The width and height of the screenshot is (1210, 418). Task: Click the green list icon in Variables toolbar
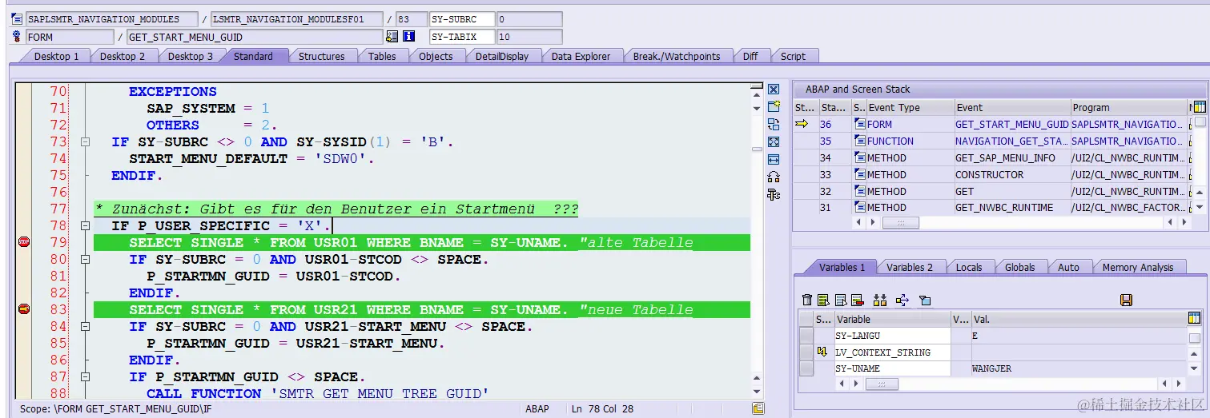pyautogui.click(x=823, y=300)
